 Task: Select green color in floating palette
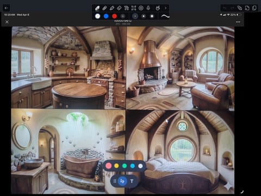tap(125, 166)
